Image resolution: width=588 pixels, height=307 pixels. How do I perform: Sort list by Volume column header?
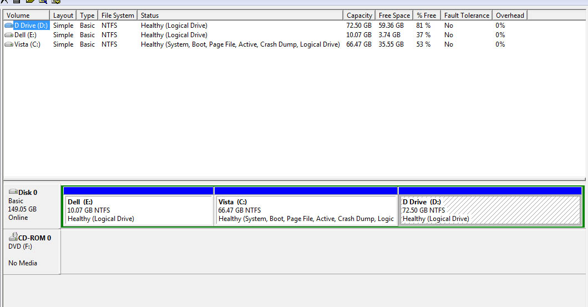point(26,16)
